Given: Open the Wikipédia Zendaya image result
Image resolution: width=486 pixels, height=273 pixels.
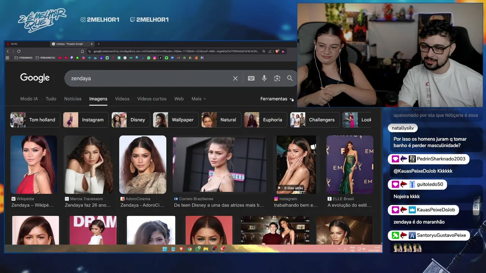Looking at the screenshot, I should pyautogui.click(x=34, y=165).
